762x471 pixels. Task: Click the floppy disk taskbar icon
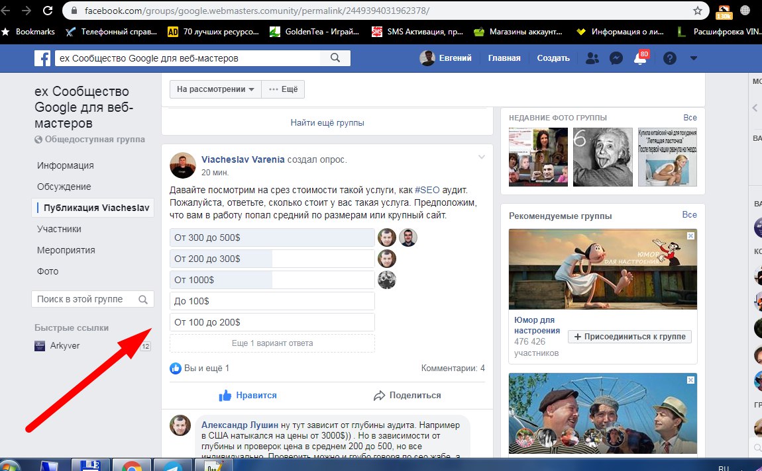coord(90,466)
